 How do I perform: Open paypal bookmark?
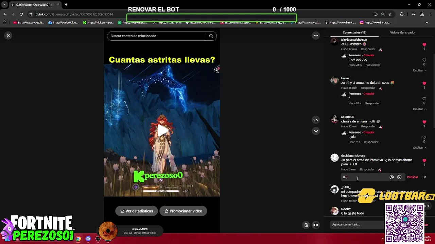coord(306,23)
